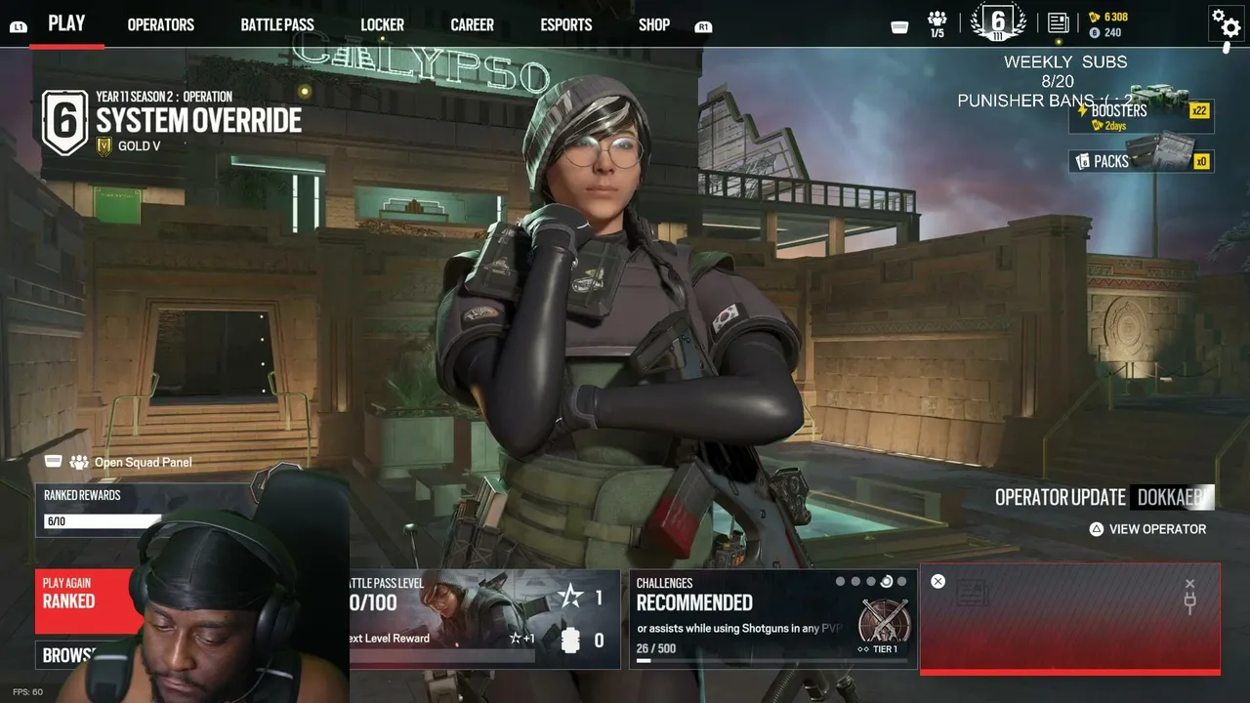Click the Next Level Reward label
The image size is (1250, 703).
pyautogui.click(x=388, y=639)
